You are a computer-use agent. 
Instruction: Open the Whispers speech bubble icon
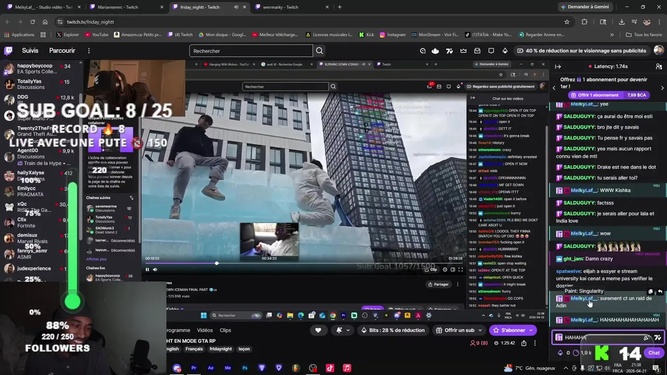coord(491,51)
